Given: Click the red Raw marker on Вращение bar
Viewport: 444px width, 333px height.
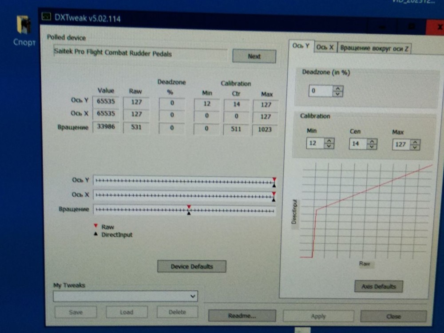Looking at the screenshot, I should [x=189, y=207].
